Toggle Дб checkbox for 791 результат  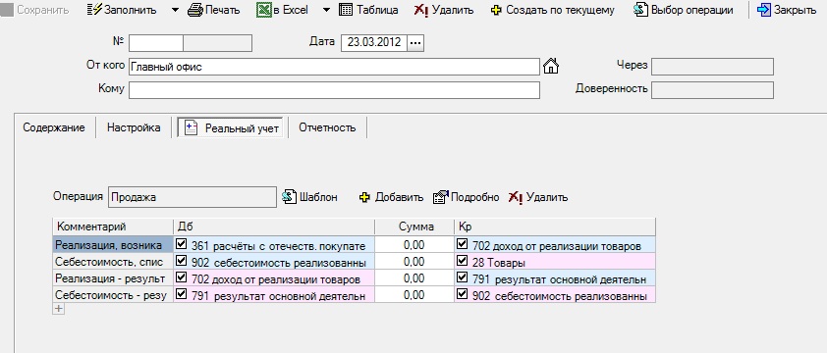pos(182,294)
